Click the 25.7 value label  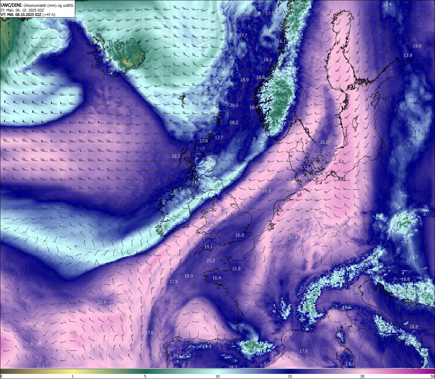[x=353, y=335]
